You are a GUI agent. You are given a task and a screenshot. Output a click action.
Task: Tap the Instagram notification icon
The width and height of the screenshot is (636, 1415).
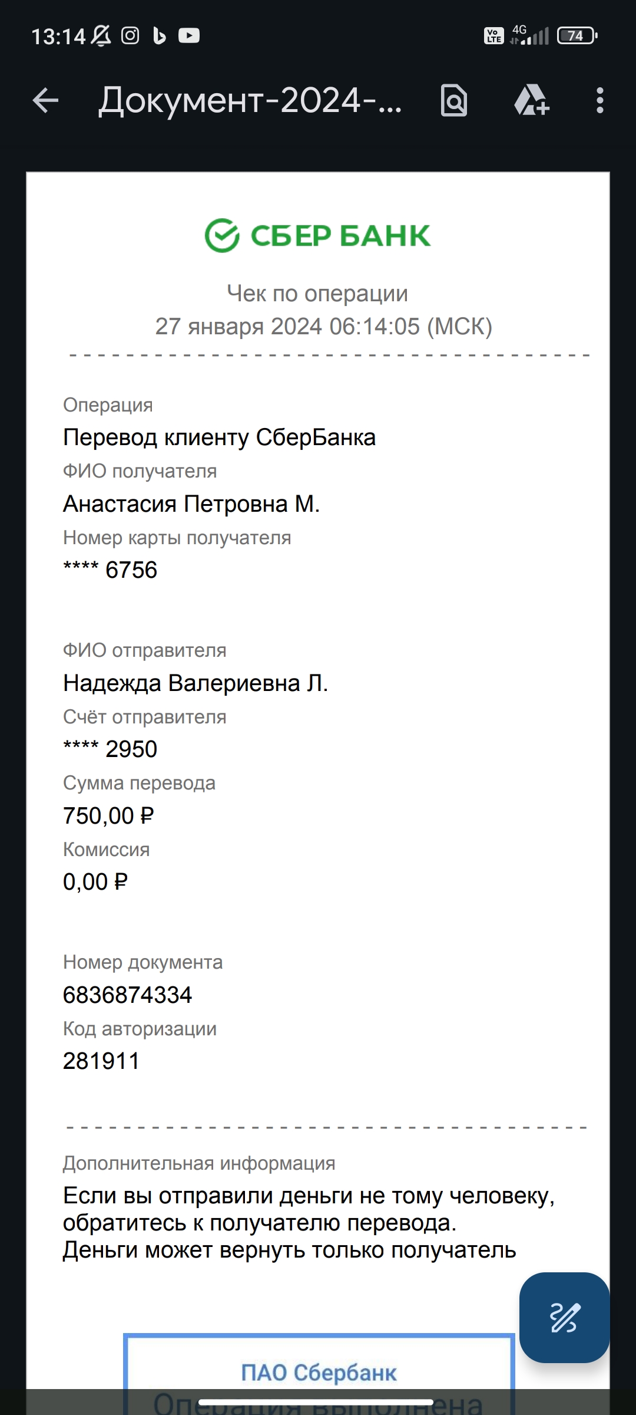coord(130,36)
